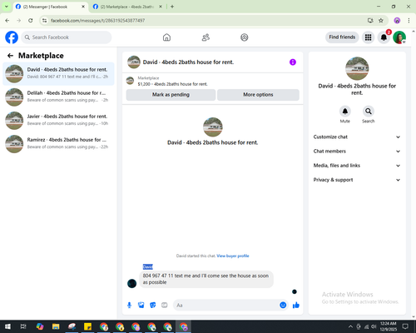The height and width of the screenshot is (333, 416).
Task: Expand Privacy & support section
Action: [x=357, y=180]
